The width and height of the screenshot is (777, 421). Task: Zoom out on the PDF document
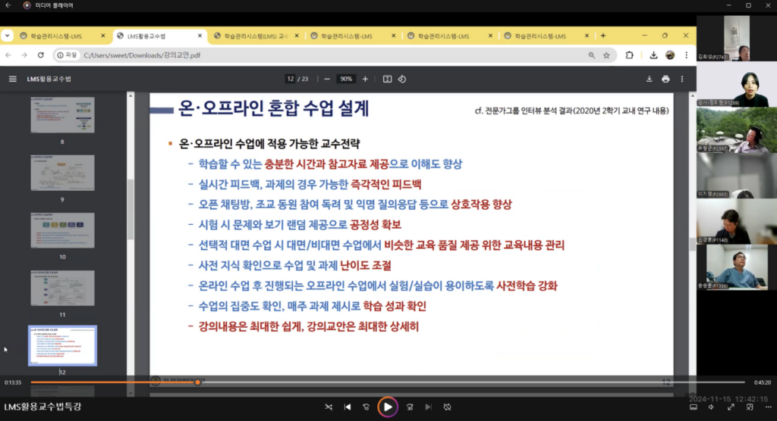[327, 79]
